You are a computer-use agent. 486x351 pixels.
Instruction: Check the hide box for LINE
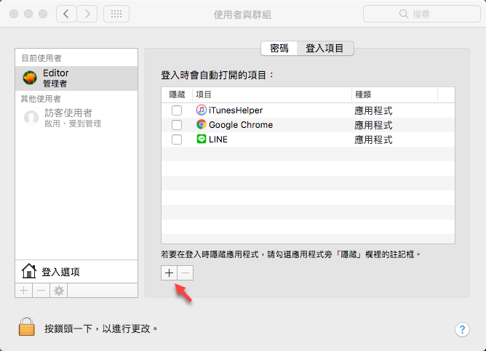[x=177, y=140]
